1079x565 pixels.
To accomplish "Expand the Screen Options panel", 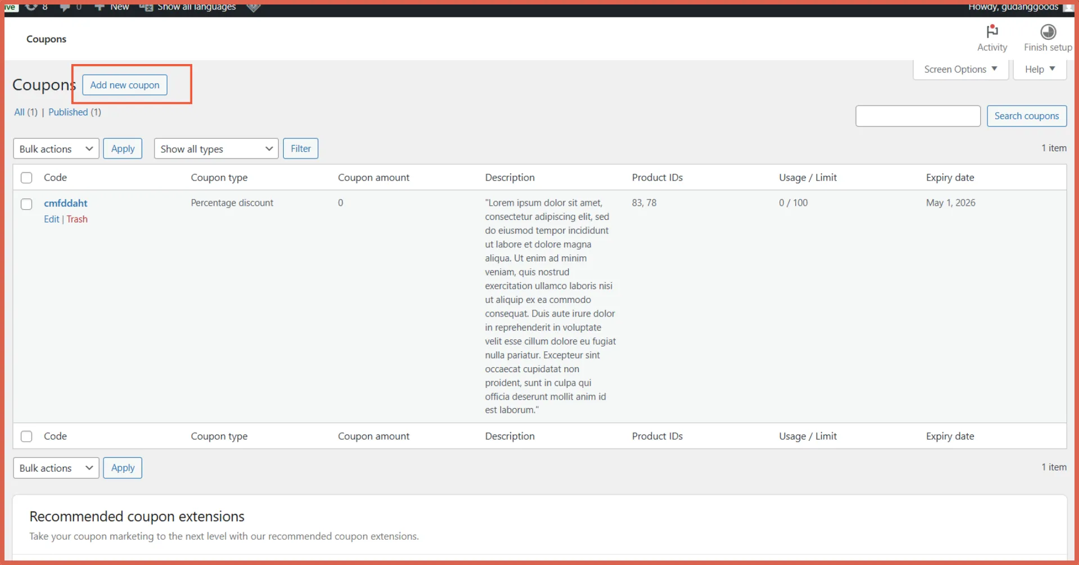I will click(960, 69).
